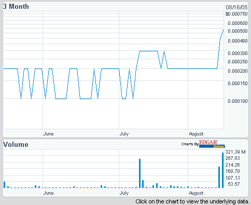Image resolution: width=251 pixels, height=205 pixels.
Task: Click the August label under price chart
Action: click(x=196, y=134)
